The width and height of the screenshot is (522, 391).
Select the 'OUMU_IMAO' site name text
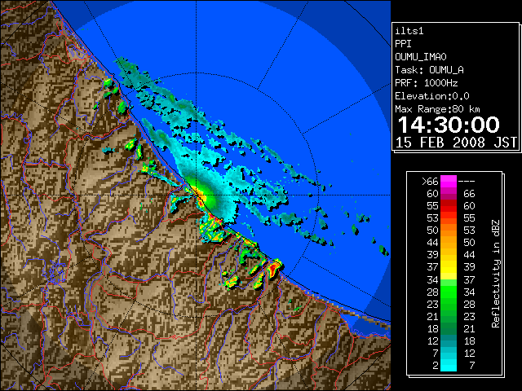[x=421, y=57]
